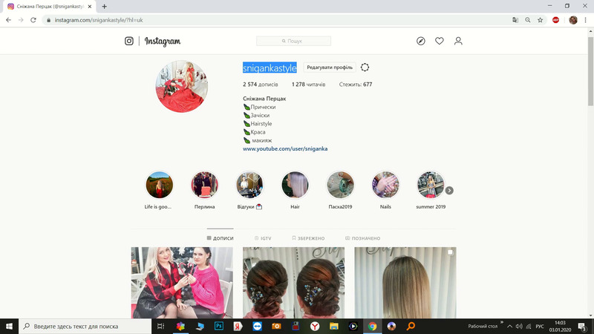Open the profile settings gear icon
The height and width of the screenshot is (334, 594).
pyautogui.click(x=365, y=68)
